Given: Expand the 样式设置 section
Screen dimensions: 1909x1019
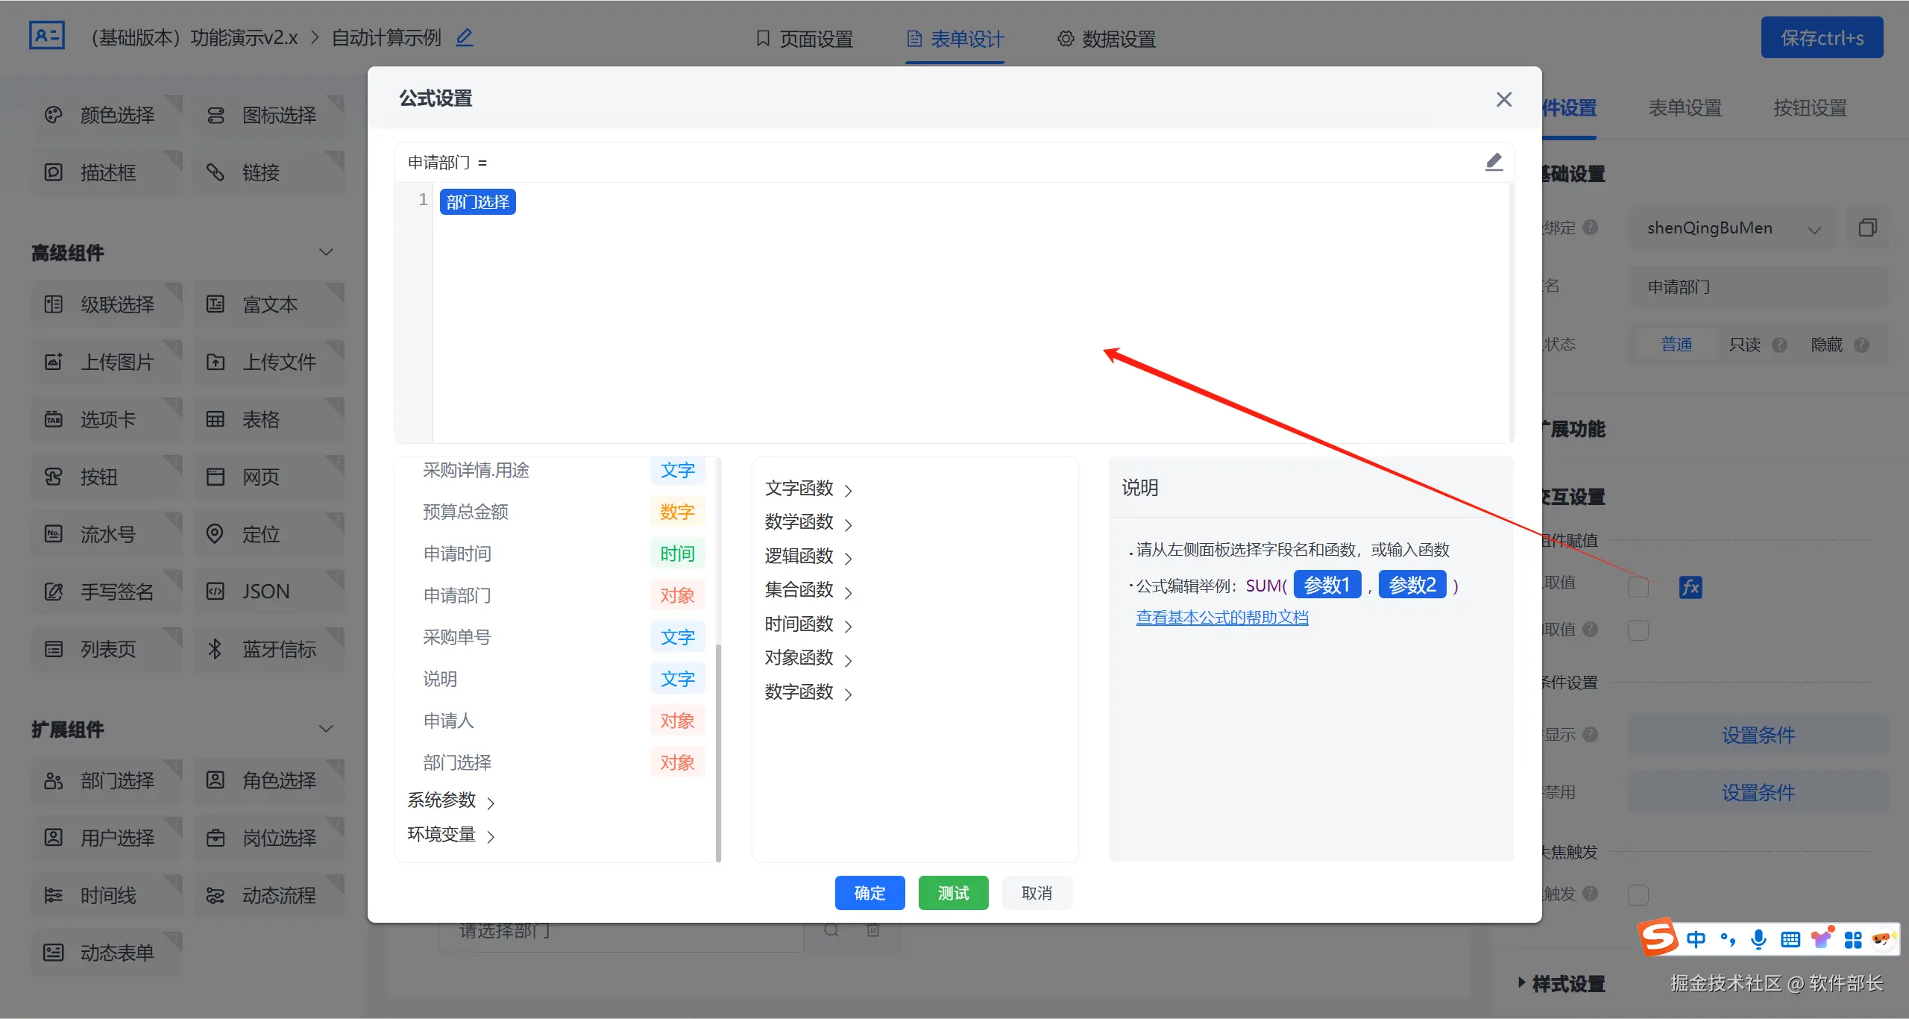Looking at the screenshot, I should 1562,984.
